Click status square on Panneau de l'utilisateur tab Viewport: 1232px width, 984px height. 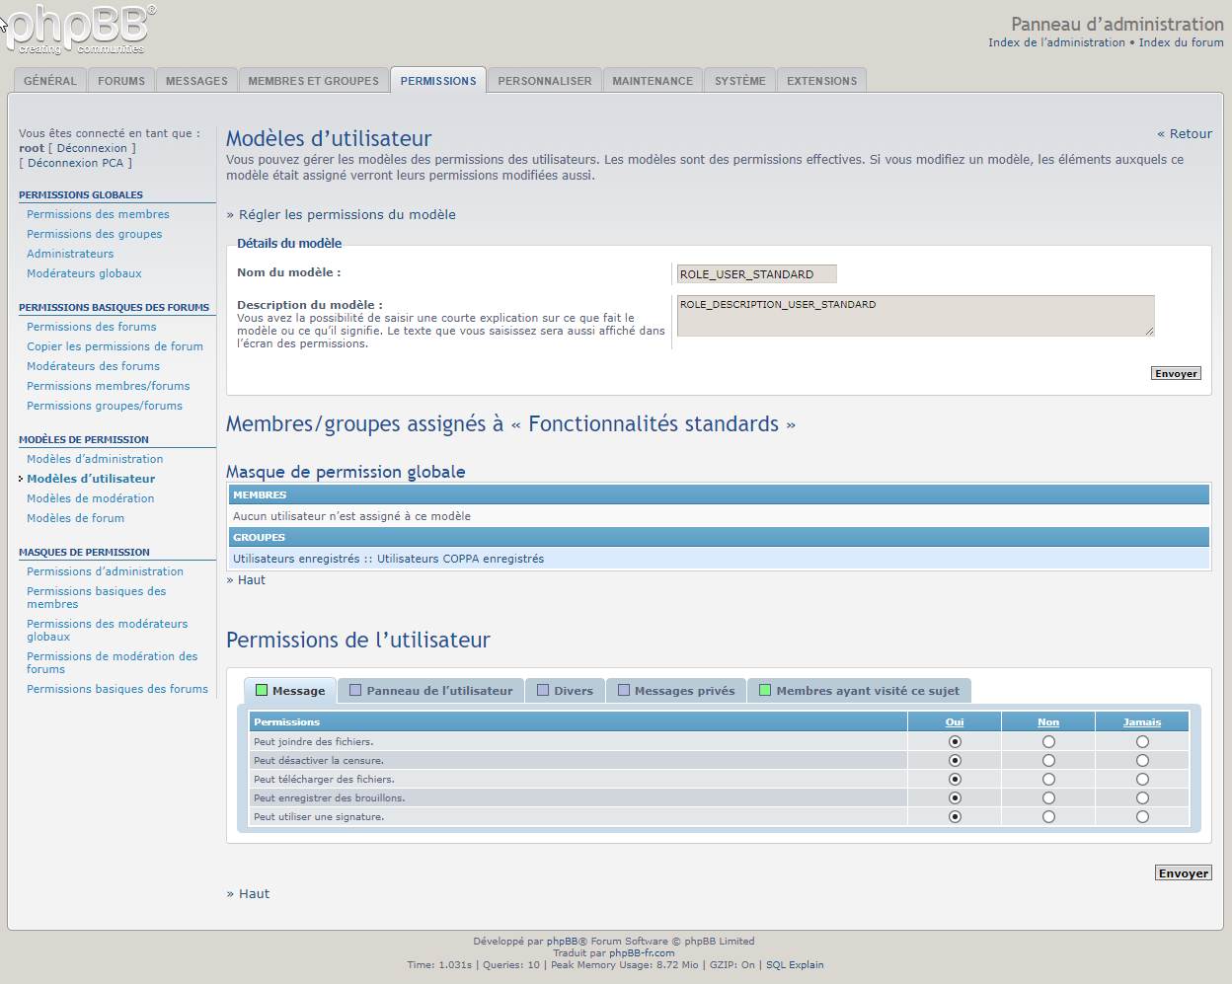click(x=355, y=691)
